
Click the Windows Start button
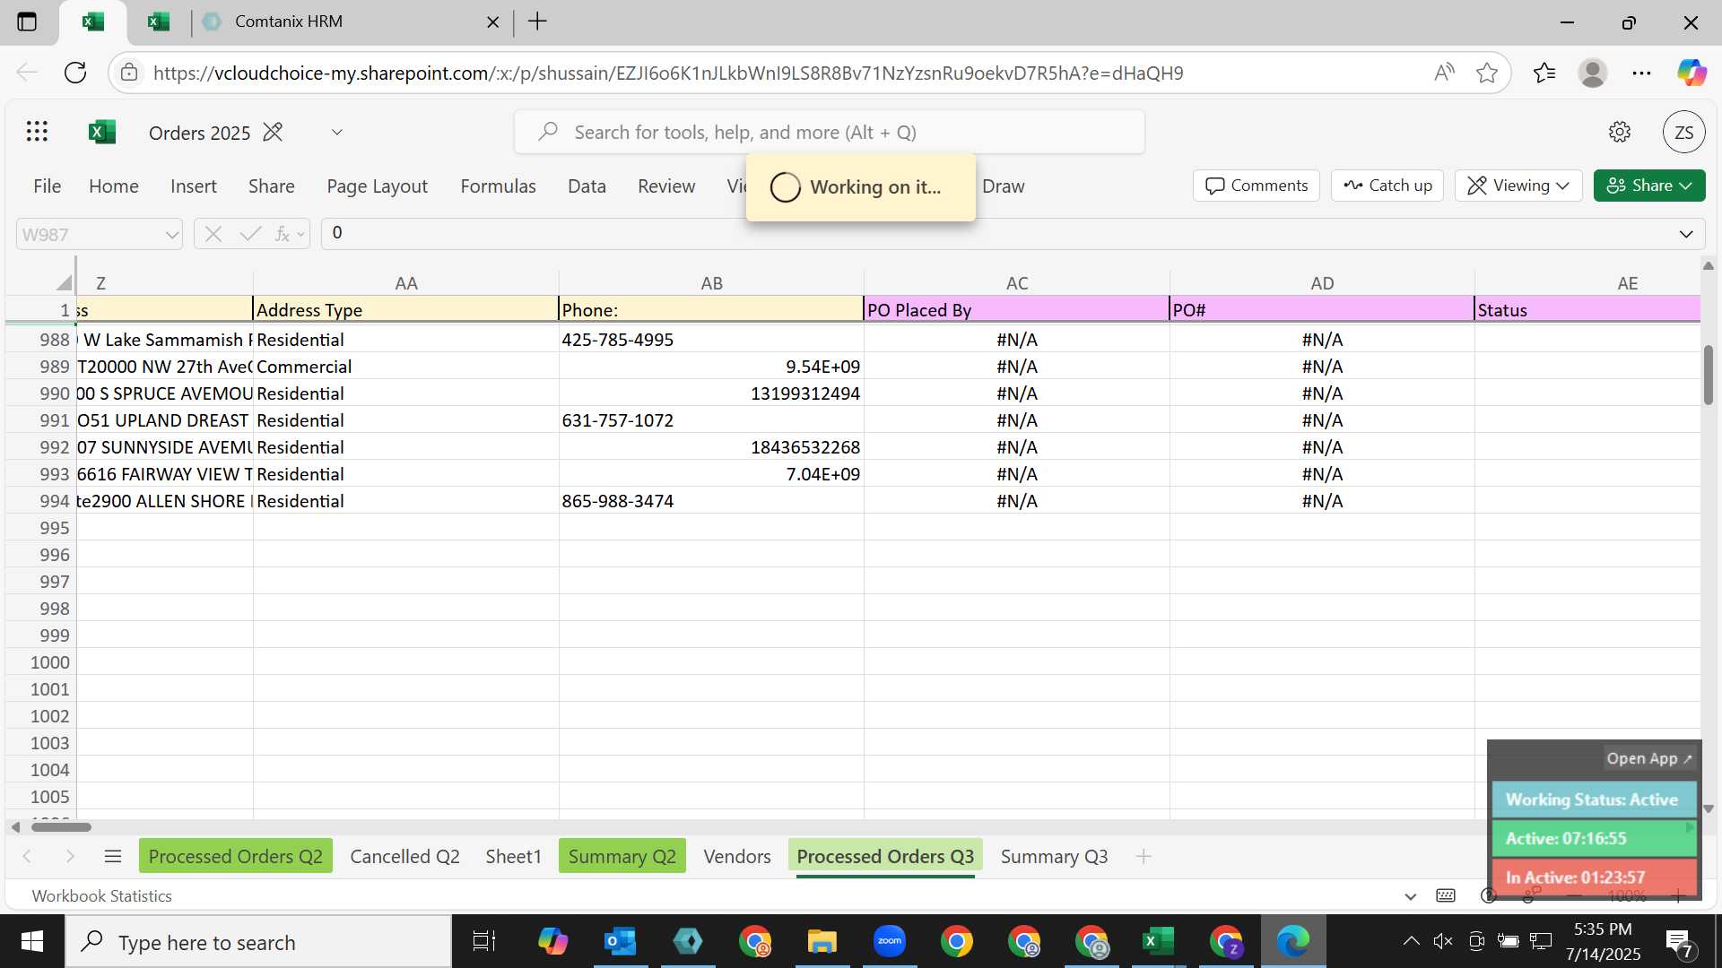[x=32, y=941]
